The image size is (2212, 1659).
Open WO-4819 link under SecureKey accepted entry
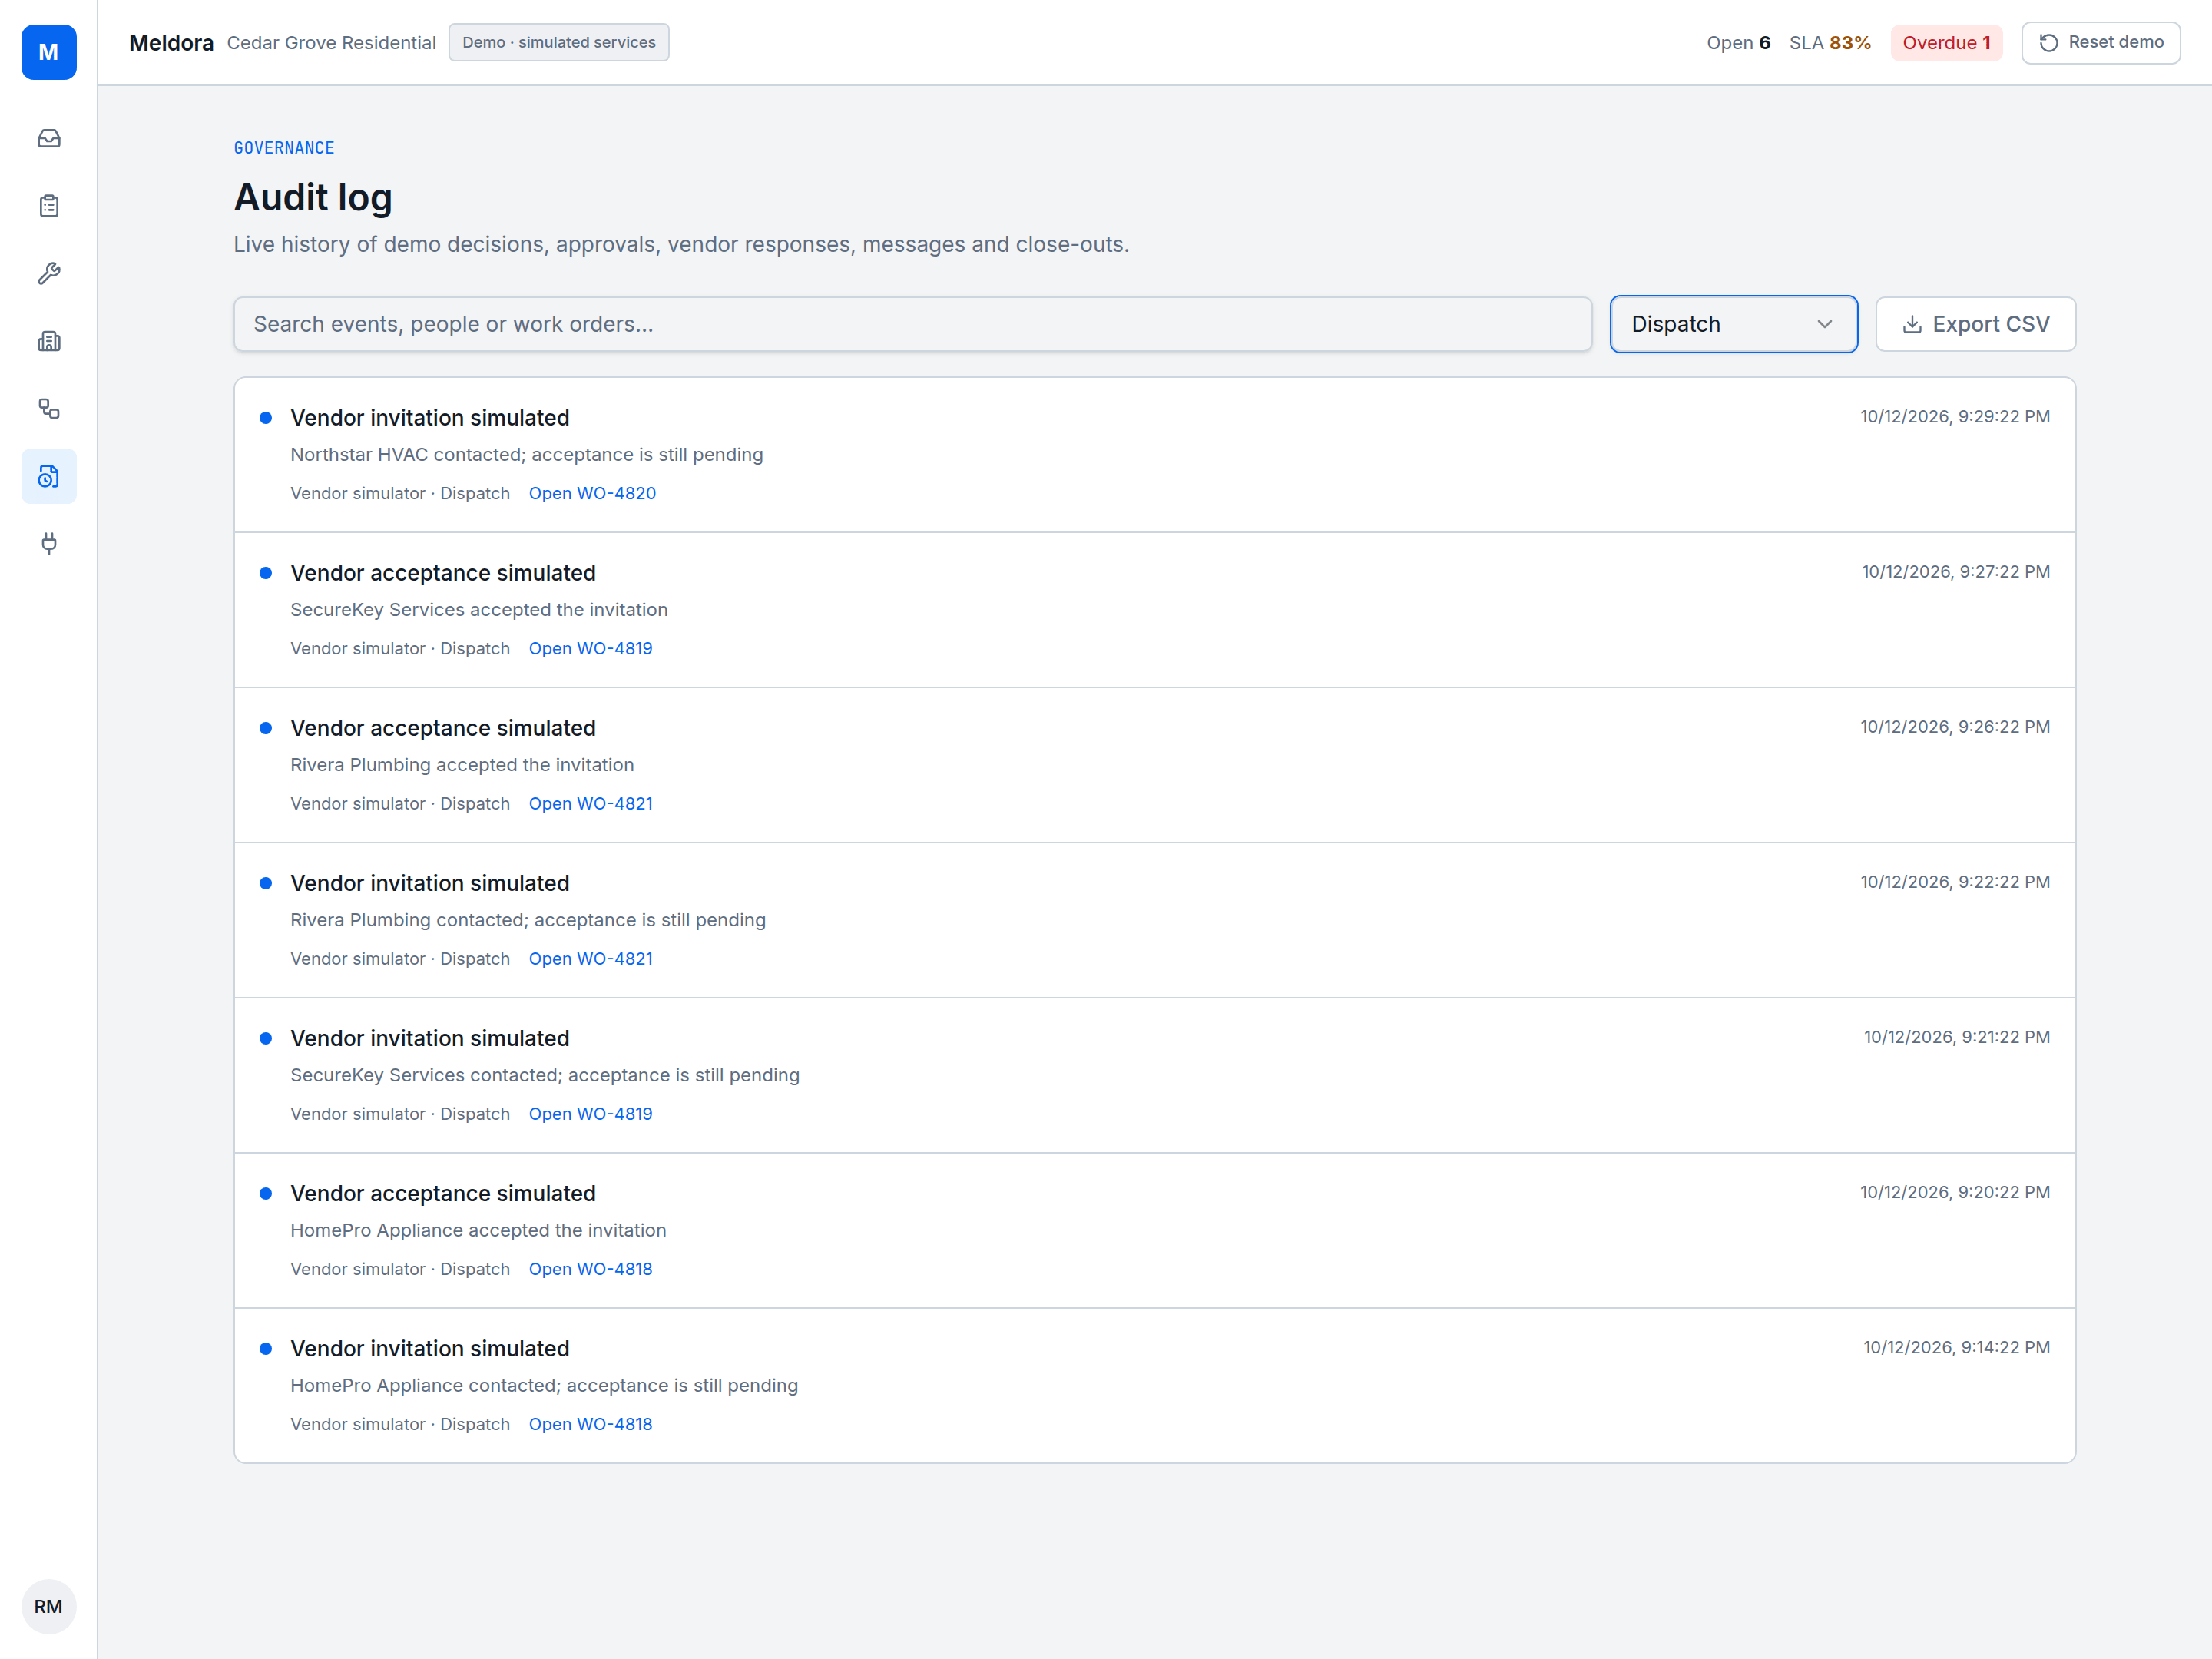590,648
